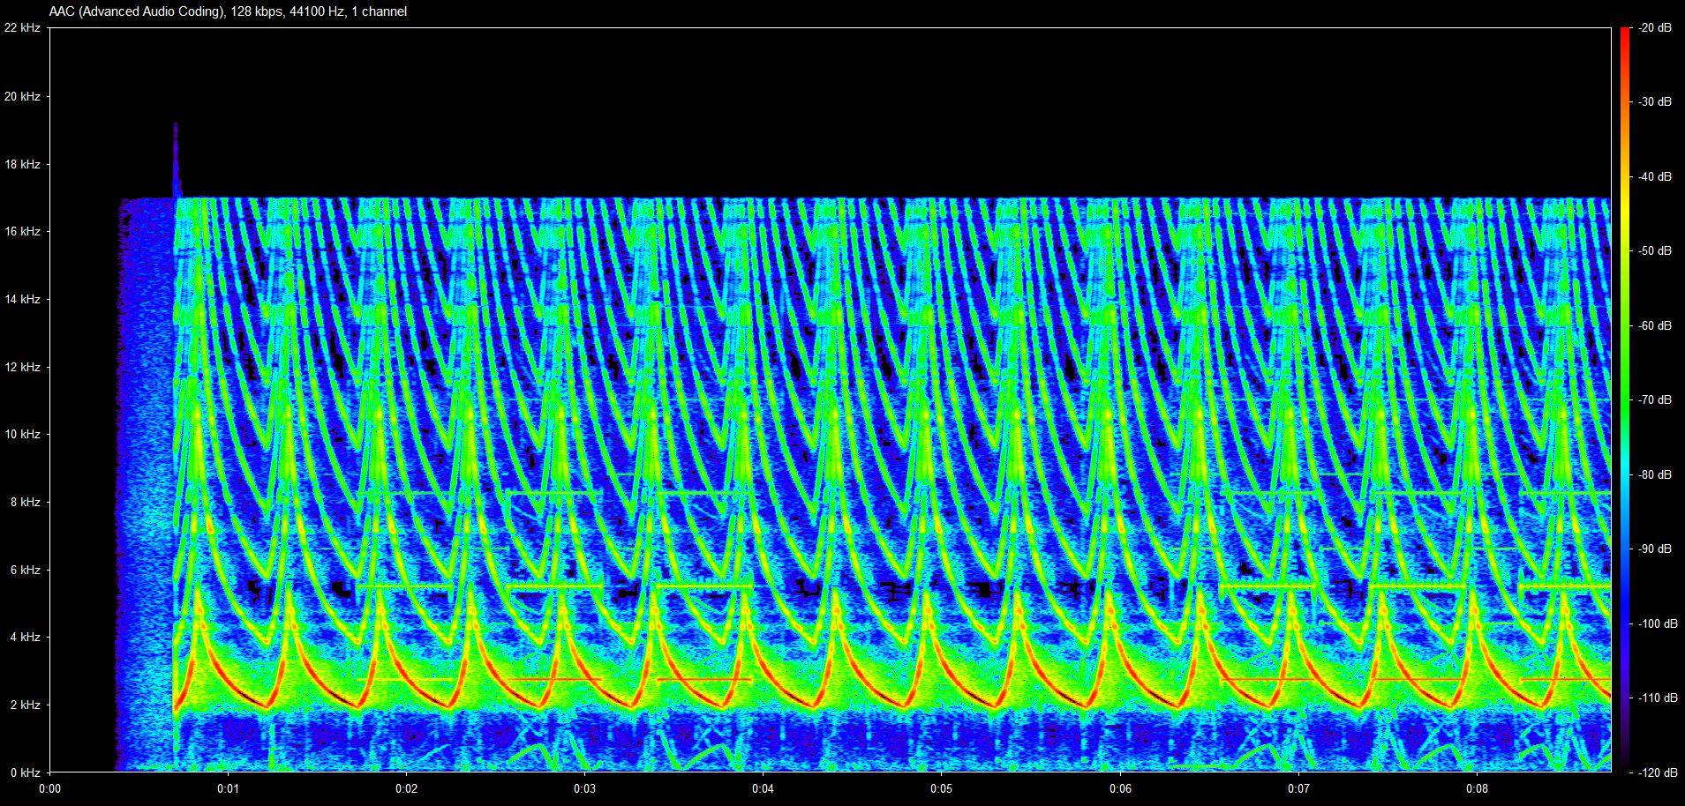The image size is (1685, 806).
Task: Click the -120 dB scale label
Action: pyautogui.click(x=1657, y=772)
